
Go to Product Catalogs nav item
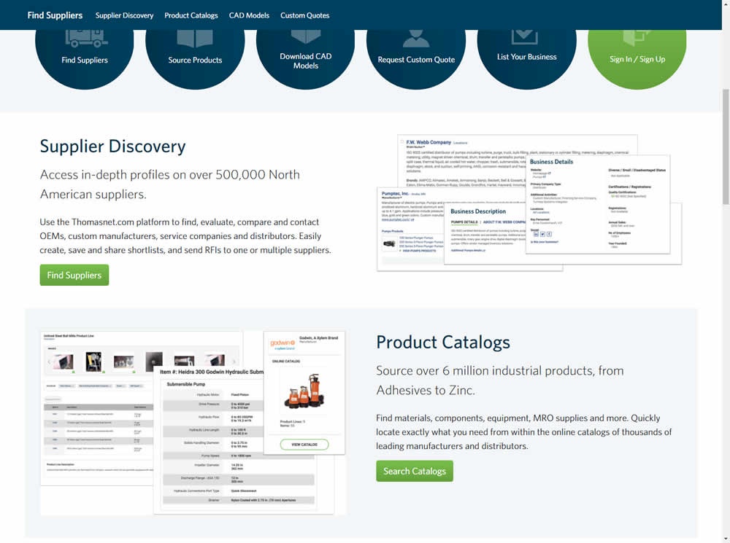[191, 15]
